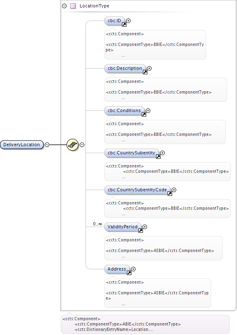Select the cbc:CountrySubentityCode element node
The width and height of the screenshot is (237, 335).
pyautogui.click(x=137, y=190)
